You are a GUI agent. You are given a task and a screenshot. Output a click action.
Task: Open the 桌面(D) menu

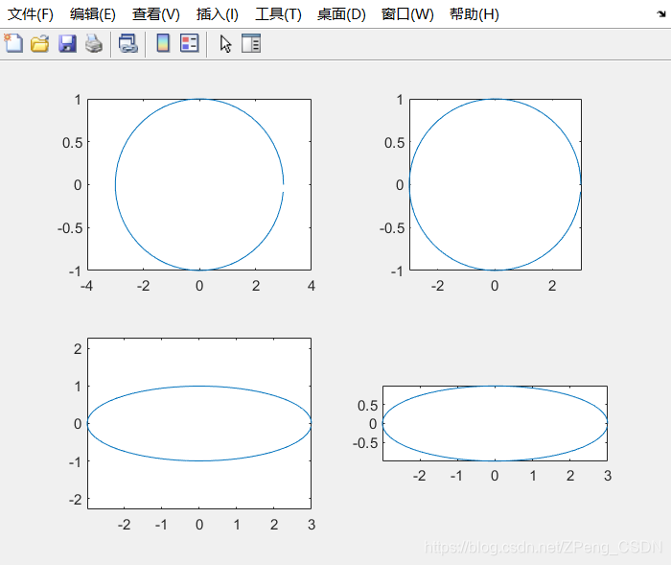pyautogui.click(x=341, y=14)
